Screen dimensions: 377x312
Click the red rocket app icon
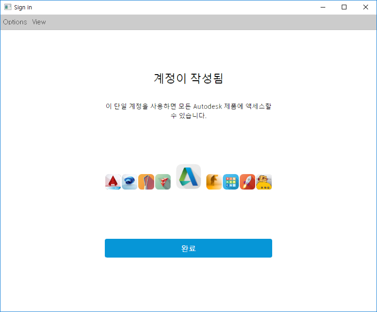point(247,182)
